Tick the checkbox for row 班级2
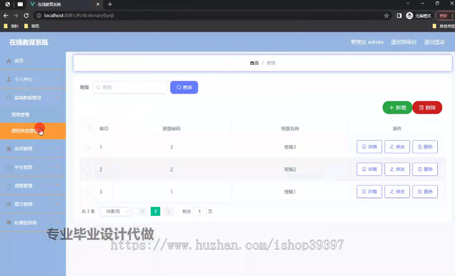The width and height of the screenshot is (455, 276). [87, 169]
